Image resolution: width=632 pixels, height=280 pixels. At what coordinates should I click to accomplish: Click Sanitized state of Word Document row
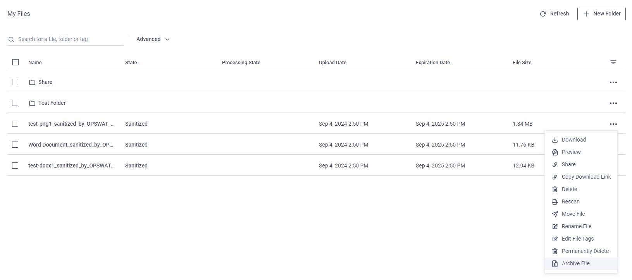pos(136,145)
